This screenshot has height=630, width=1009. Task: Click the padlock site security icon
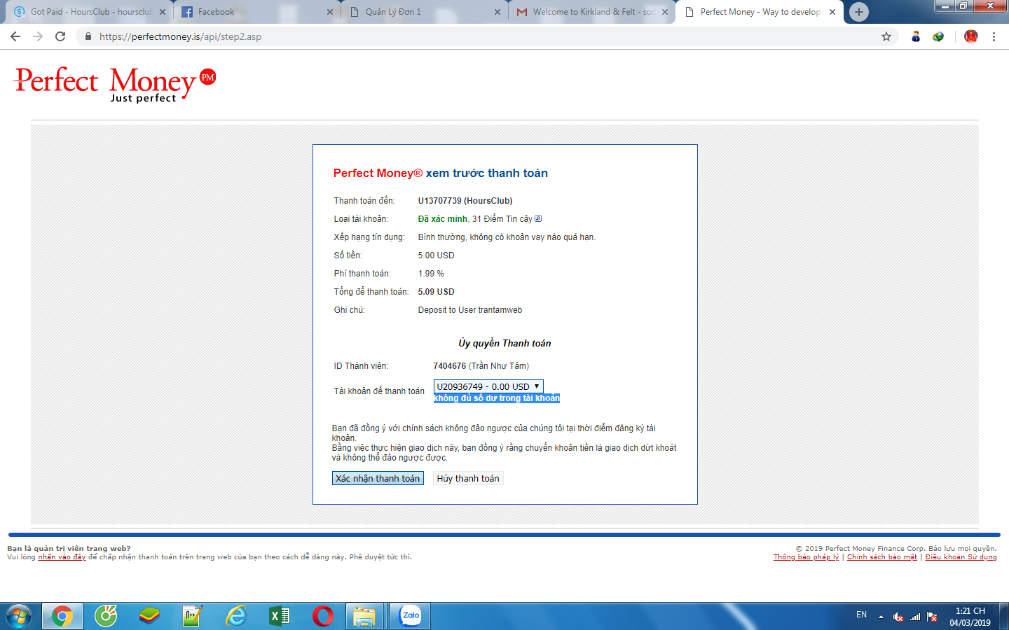point(88,36)
